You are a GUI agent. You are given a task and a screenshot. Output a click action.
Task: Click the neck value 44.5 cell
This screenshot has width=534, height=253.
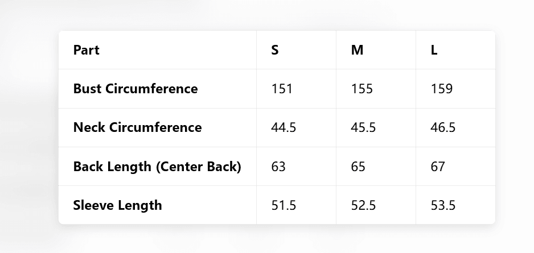coord(284,127)
